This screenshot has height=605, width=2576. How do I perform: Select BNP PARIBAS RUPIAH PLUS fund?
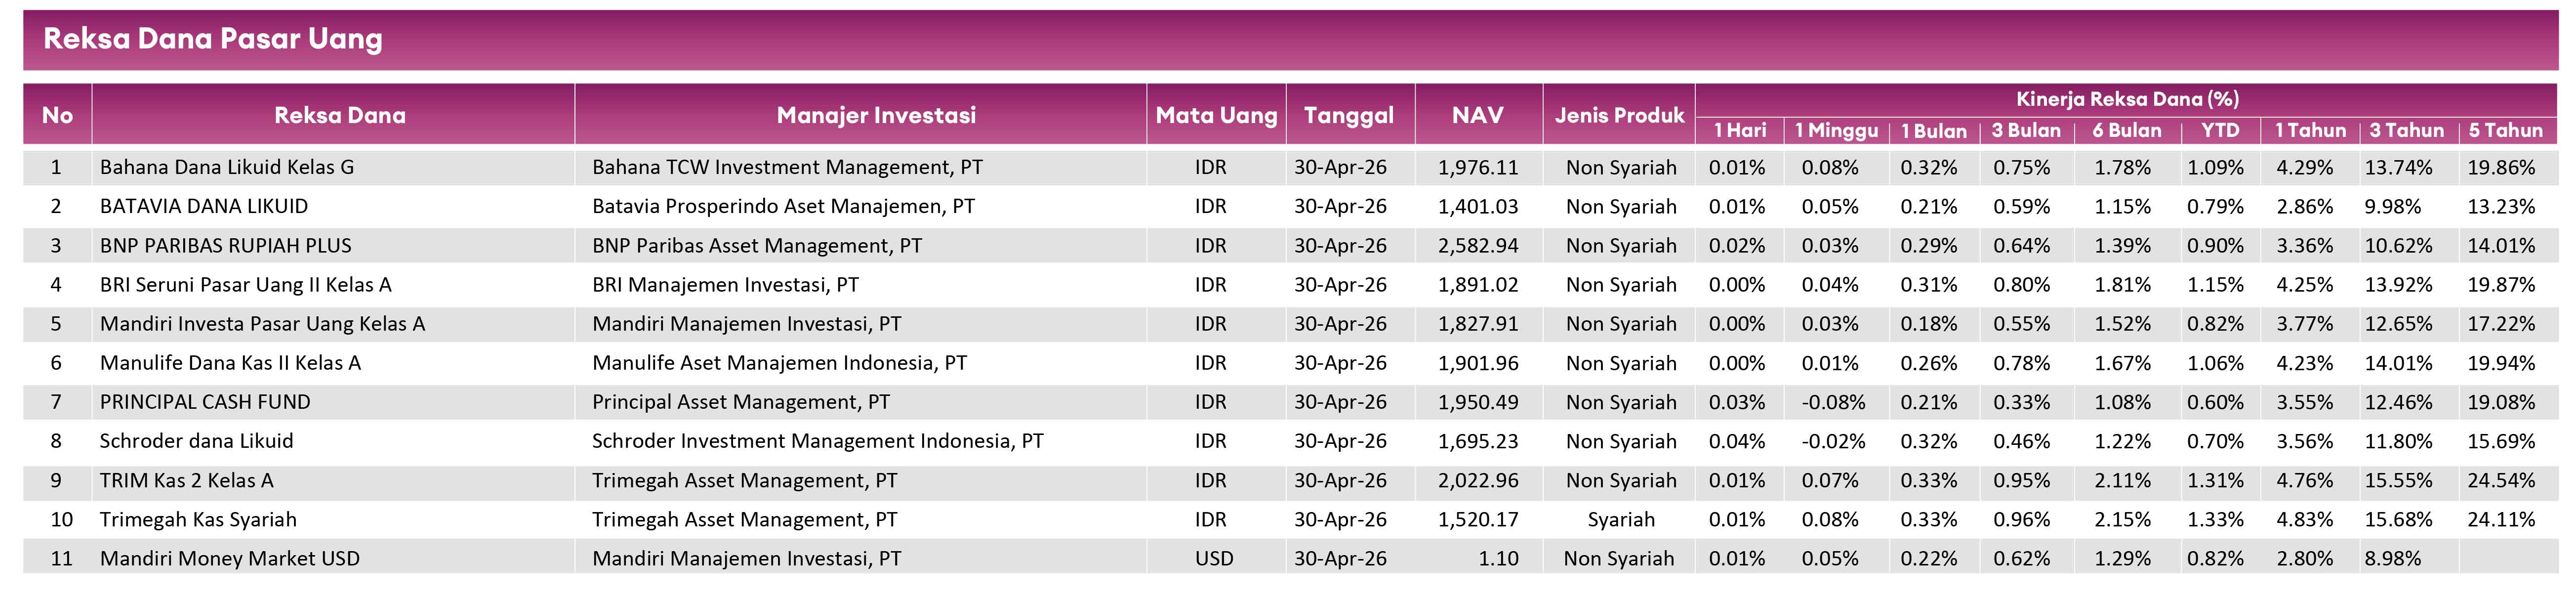coord(226,245)
